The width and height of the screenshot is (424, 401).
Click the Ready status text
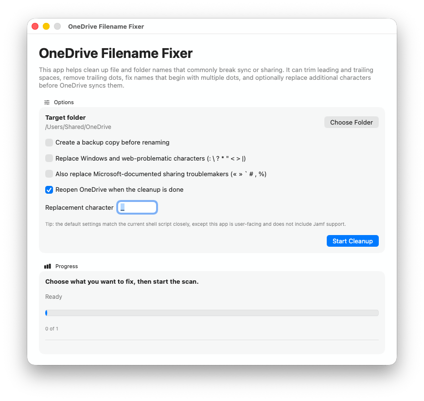click(54, 297)
